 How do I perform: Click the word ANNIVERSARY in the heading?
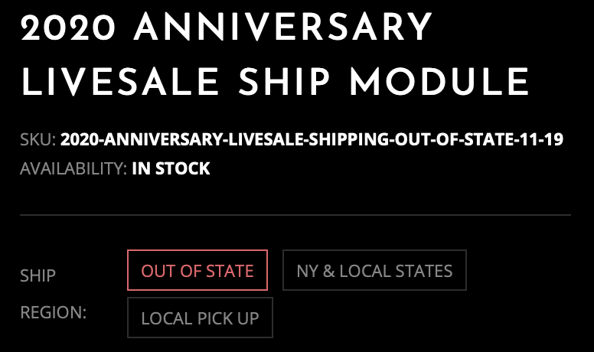pos(282,27)
